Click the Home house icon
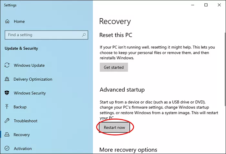 7,22
